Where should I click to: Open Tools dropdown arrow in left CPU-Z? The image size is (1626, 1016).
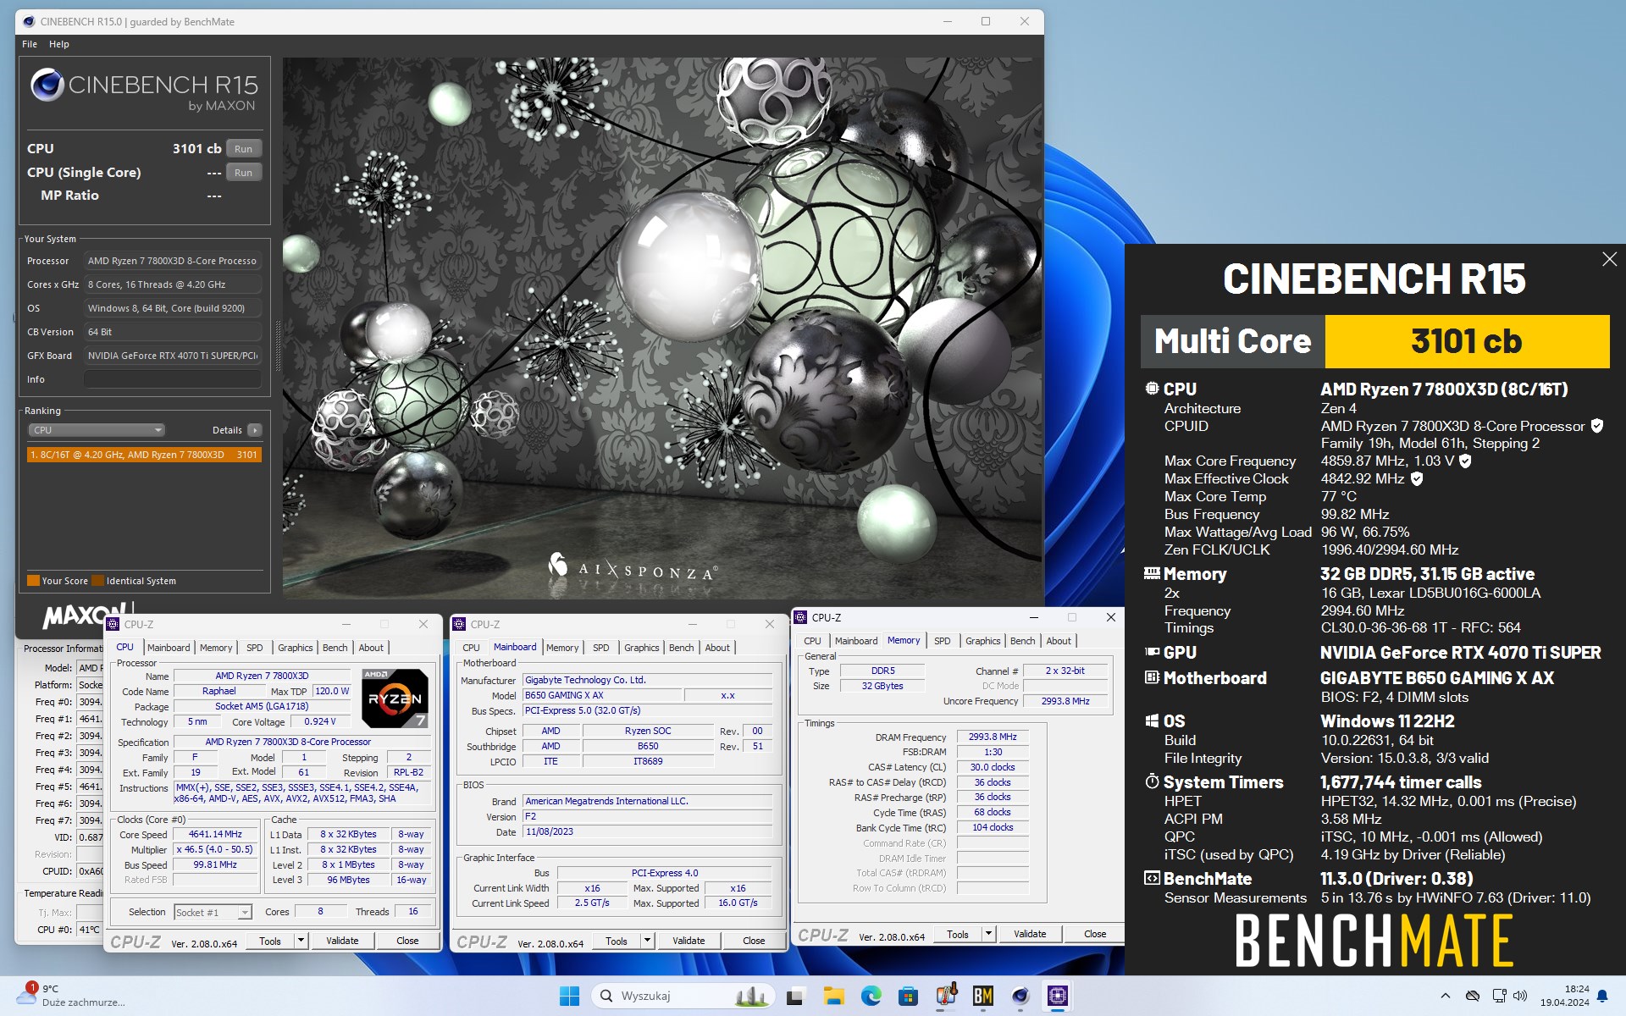coord(300,941)
